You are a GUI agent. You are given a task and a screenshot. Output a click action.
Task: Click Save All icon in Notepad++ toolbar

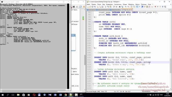click(95, 7)
